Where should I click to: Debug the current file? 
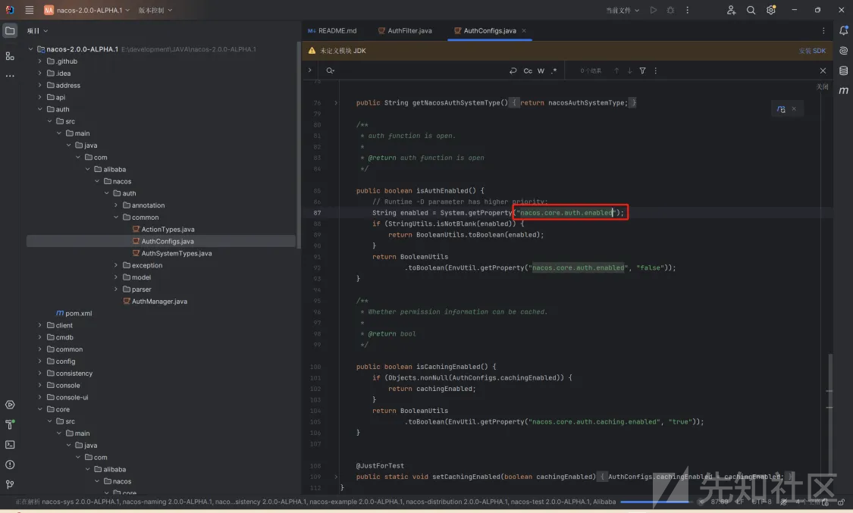click(x=670, y=10)
